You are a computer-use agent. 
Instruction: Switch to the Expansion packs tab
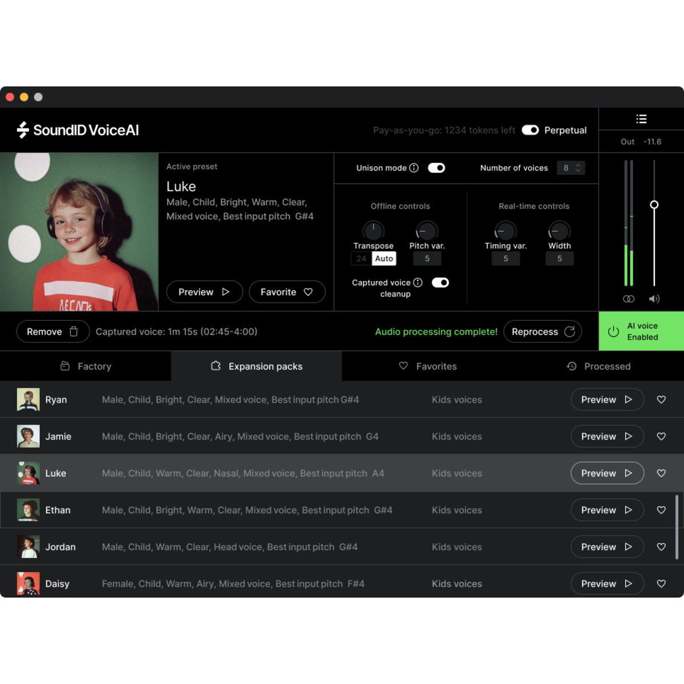coord(256,366)
